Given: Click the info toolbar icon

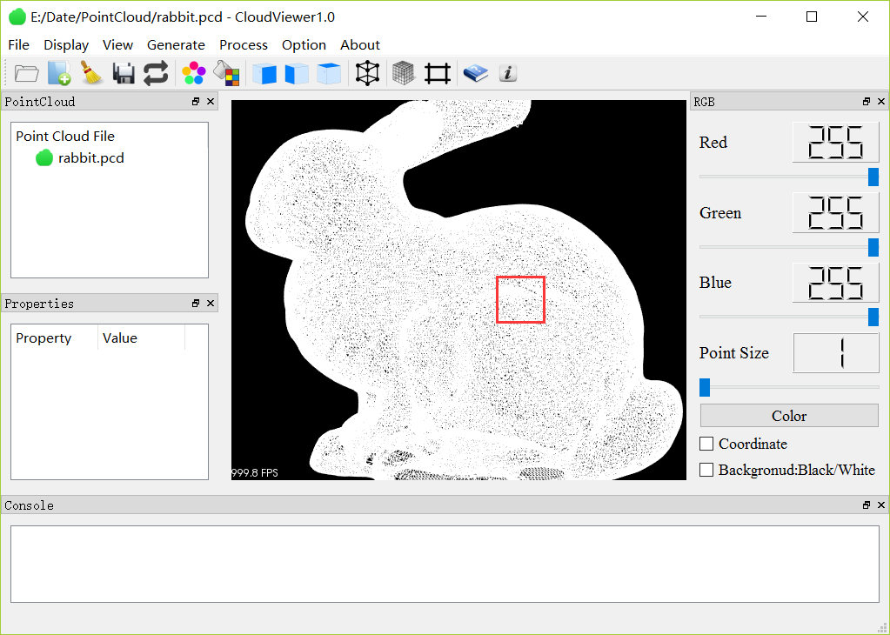Looking at the screenshot, I should click(507, 73).
